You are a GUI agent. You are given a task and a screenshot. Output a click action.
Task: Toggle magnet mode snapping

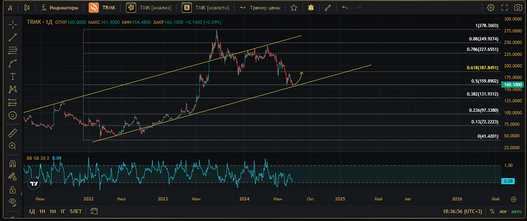pyautogui.click(x=13, y=163)
